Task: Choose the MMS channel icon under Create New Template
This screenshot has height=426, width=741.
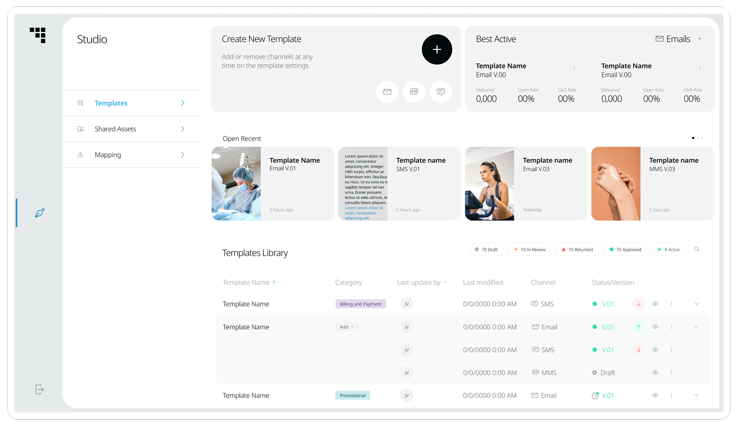Action: [414, 92]
